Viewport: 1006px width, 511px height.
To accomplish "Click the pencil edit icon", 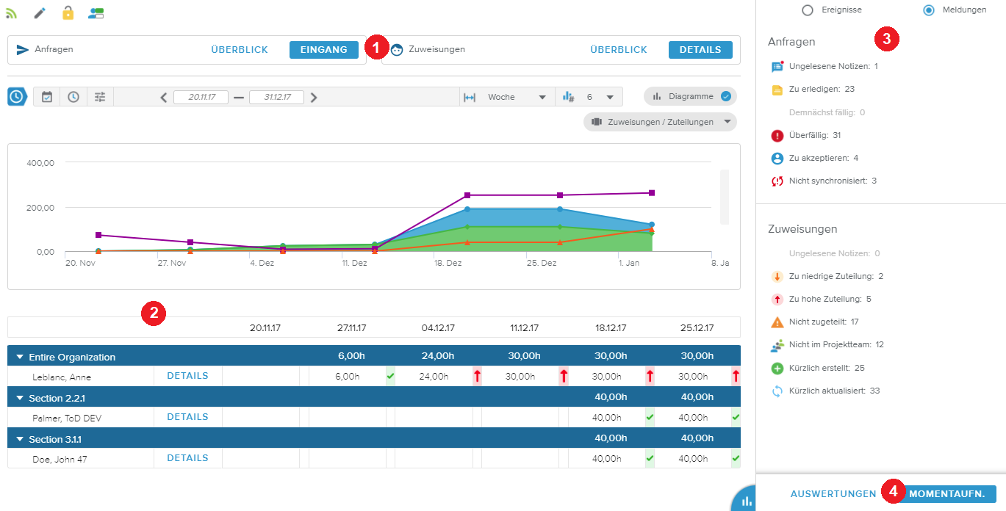I will (40, 12).
